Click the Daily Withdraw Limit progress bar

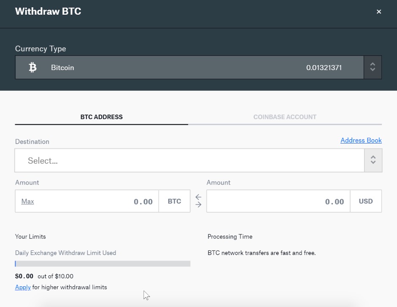[x=103, y=264]
